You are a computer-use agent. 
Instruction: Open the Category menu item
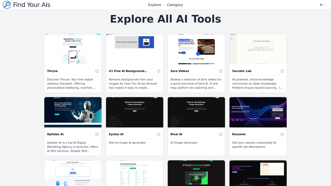tap(175, 5)
